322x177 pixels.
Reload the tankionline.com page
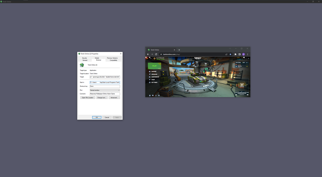point(156,54)
